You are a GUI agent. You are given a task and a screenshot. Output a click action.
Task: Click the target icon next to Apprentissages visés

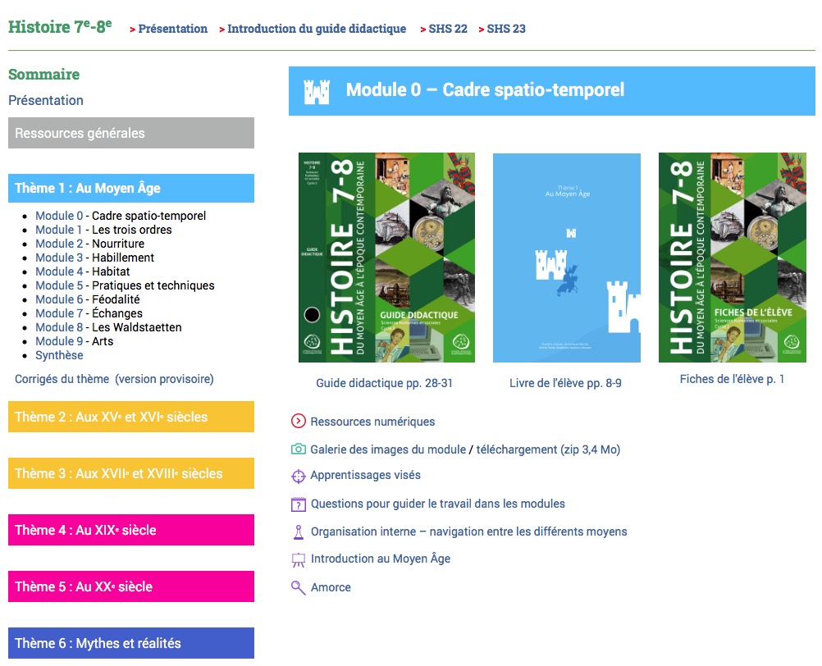click(299, 476)
